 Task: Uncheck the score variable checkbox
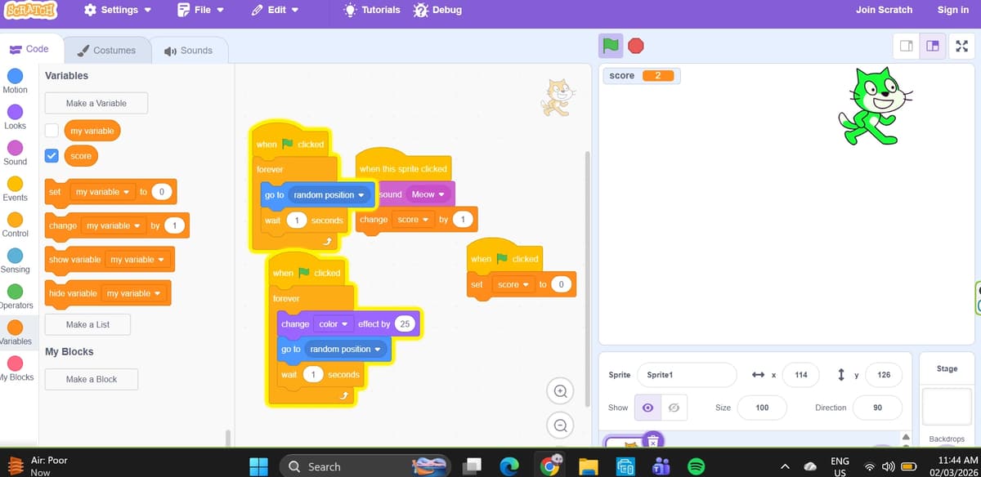tap(52, 155)
